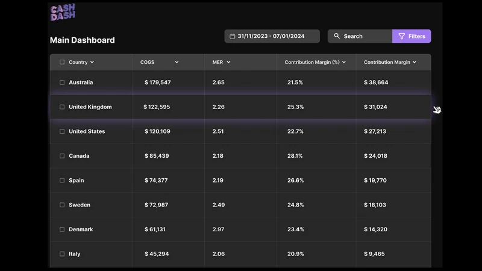Click Australia COGS value $ 179,547
This screenshot has height=271, width=482.
[x=158, y=83]
